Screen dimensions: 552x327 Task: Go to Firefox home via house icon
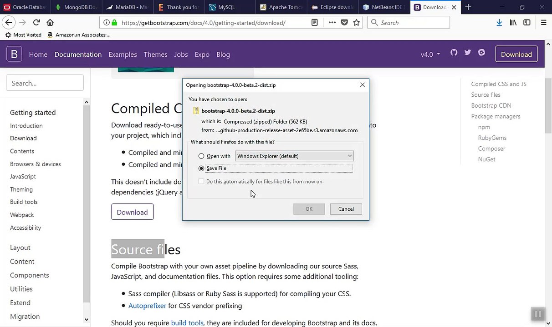click(x=50, y=22)
